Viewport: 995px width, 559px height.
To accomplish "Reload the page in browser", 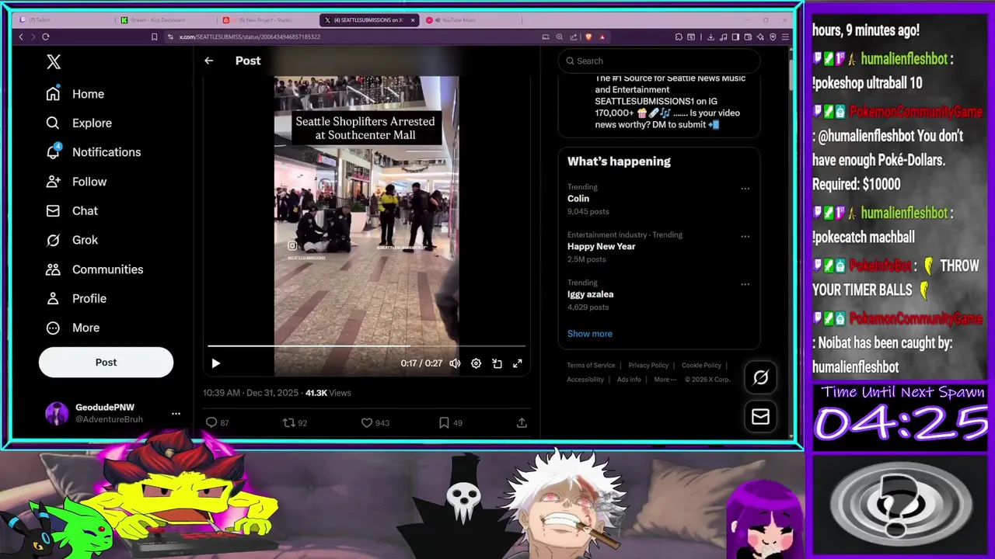I will click(46, 36).
